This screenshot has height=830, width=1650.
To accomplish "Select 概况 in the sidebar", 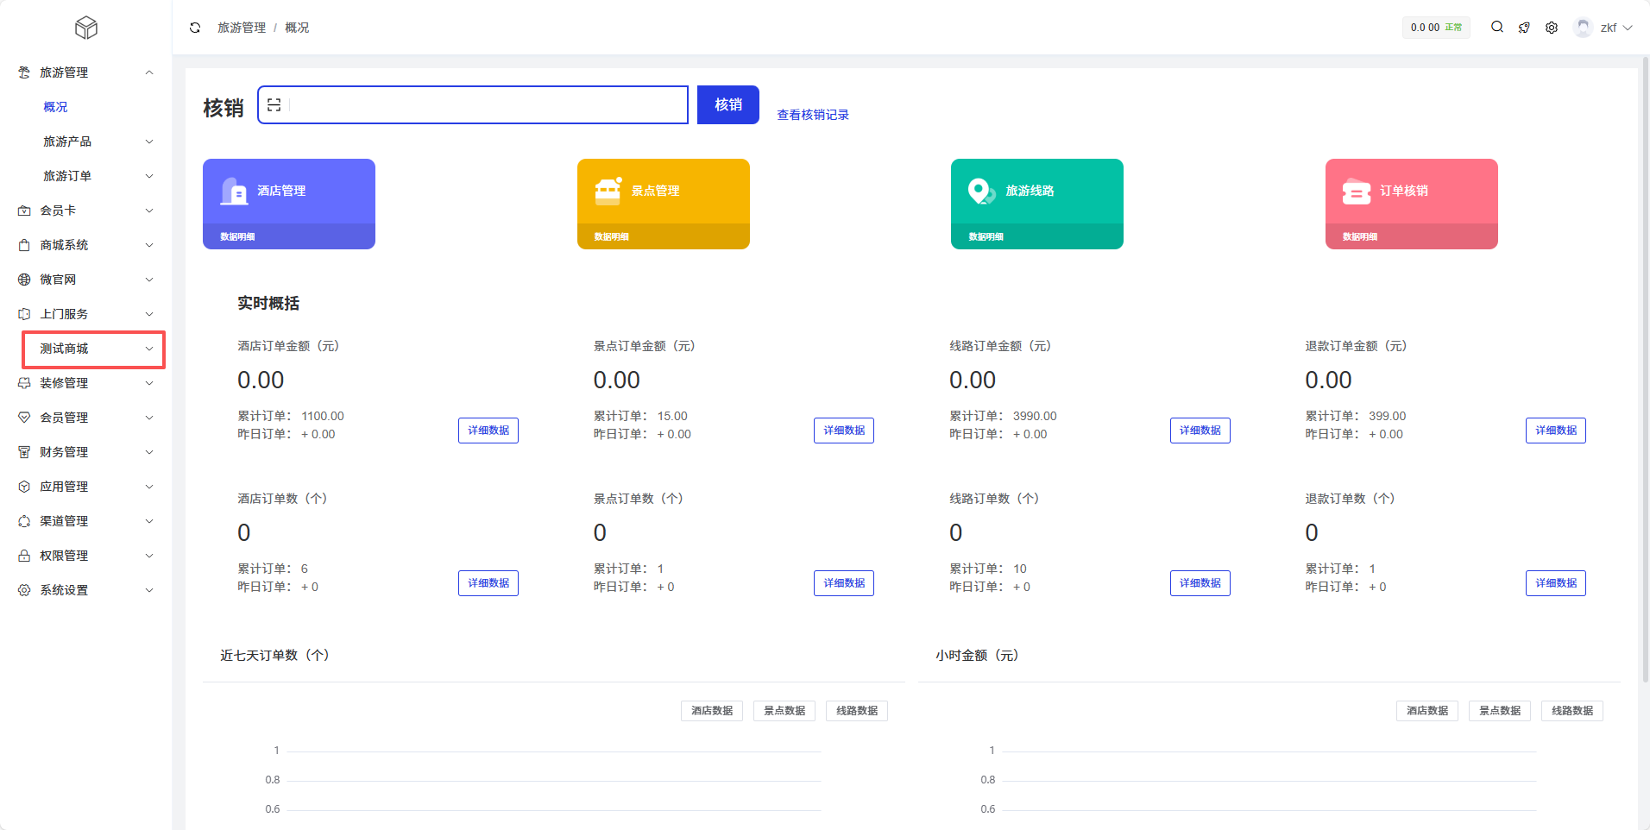I will pos(55,107).
